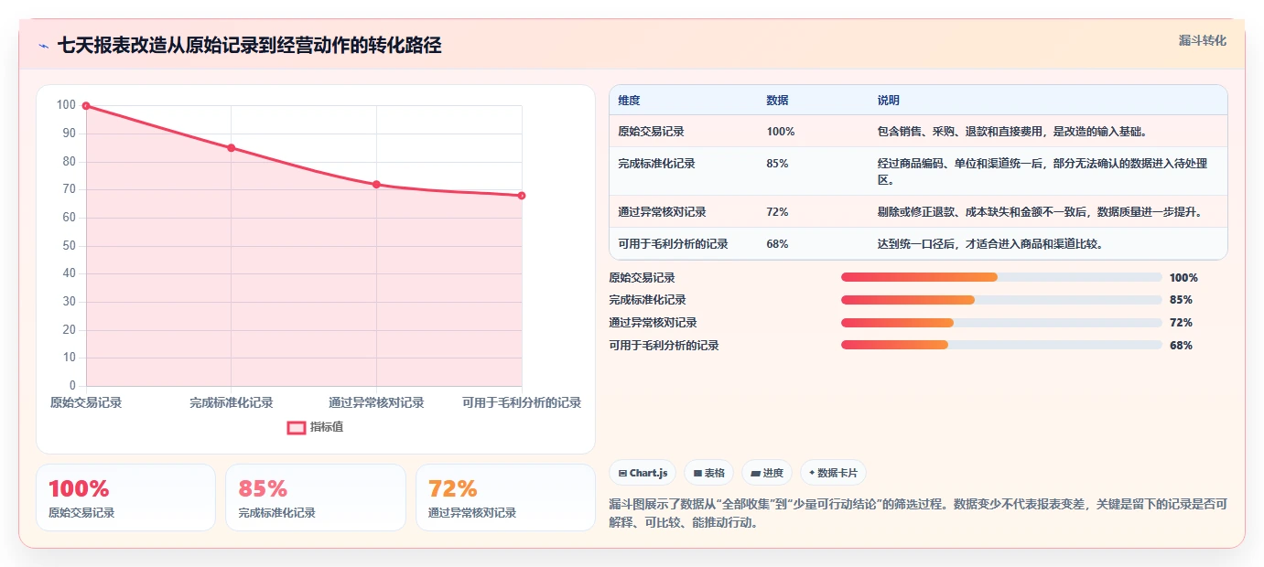Click the 表格 tag chip
Image resolution: width=1264 pixels, height=567 pixels.
(709, 473)
